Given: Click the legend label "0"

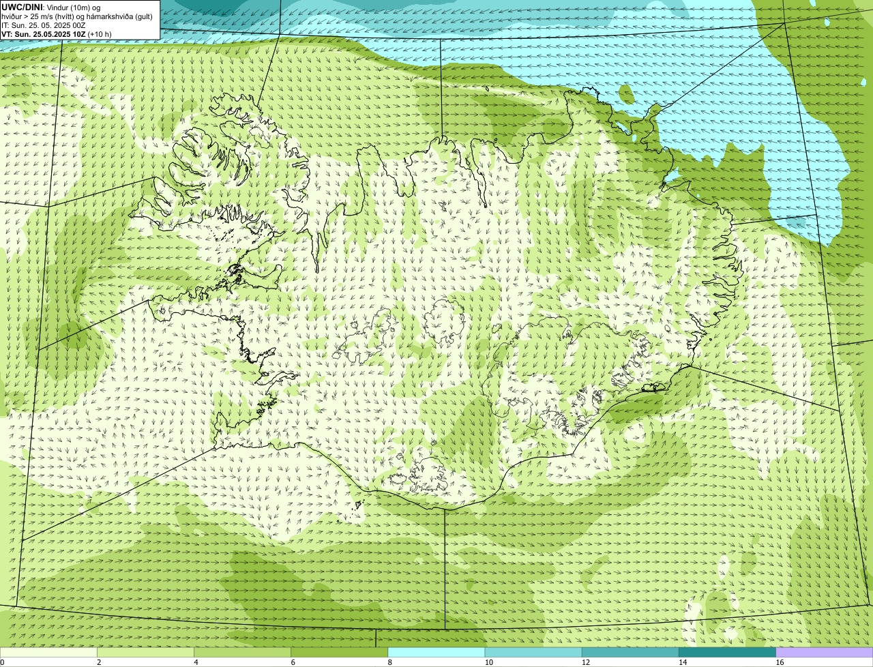Looking at the screenshot, I should point(3,662).
